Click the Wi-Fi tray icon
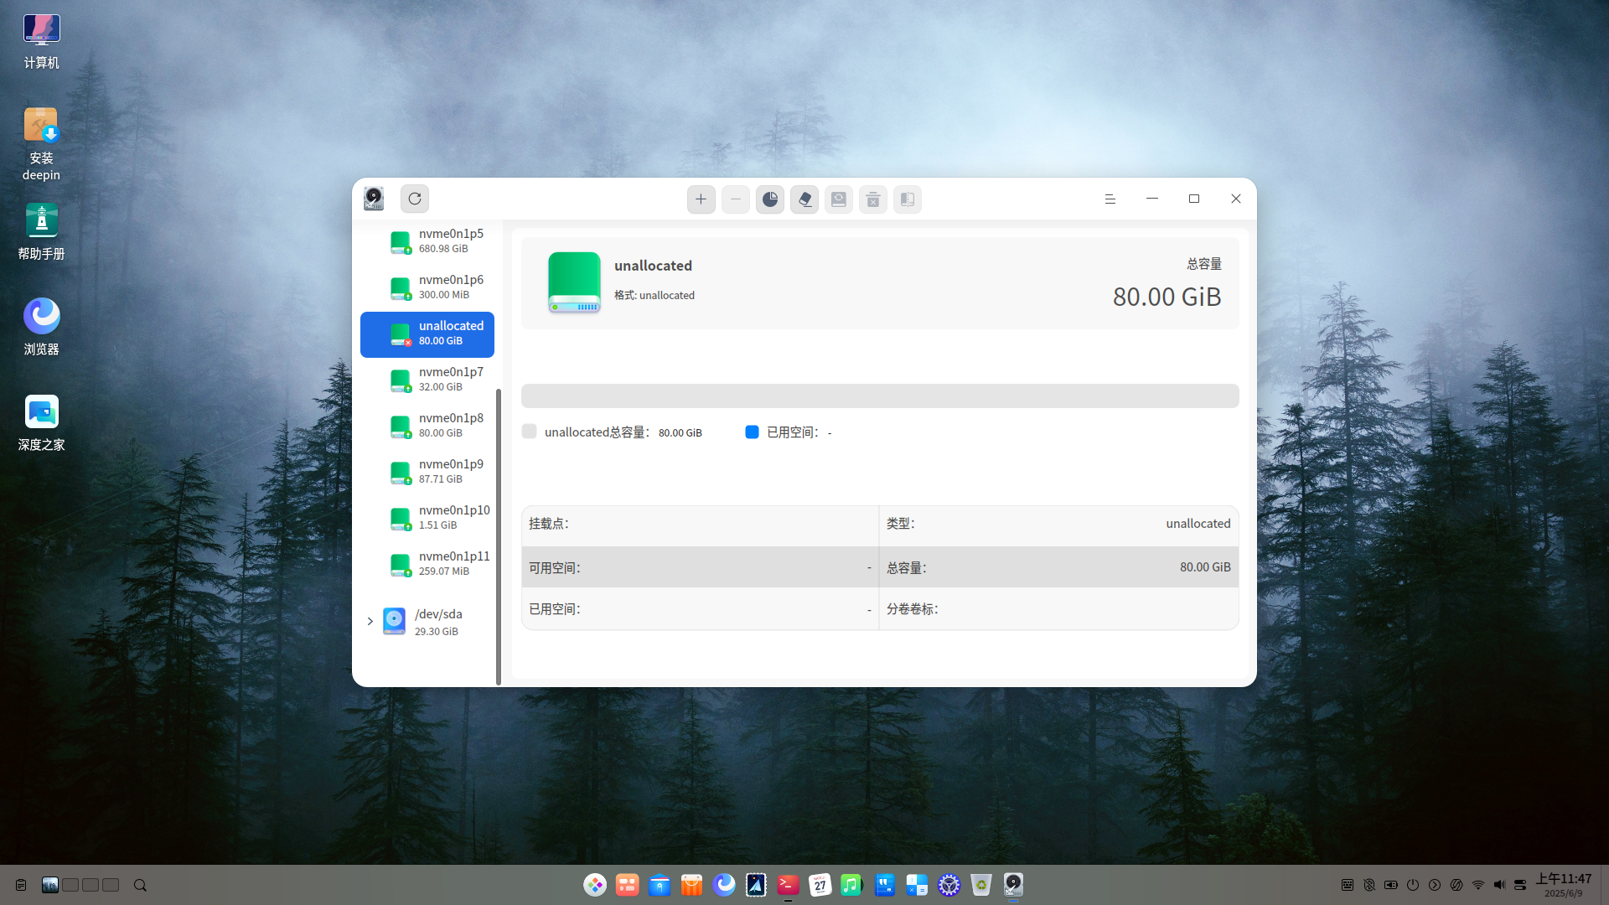Viewport: 1609px width, 905px height. point(1478,885)
